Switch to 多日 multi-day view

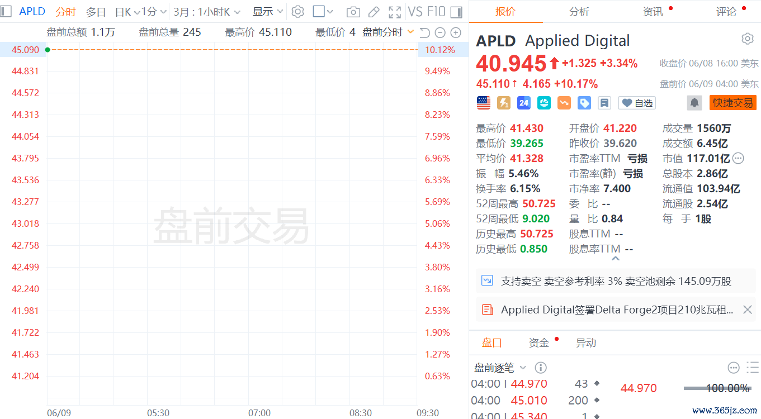(x=96, y=12)
